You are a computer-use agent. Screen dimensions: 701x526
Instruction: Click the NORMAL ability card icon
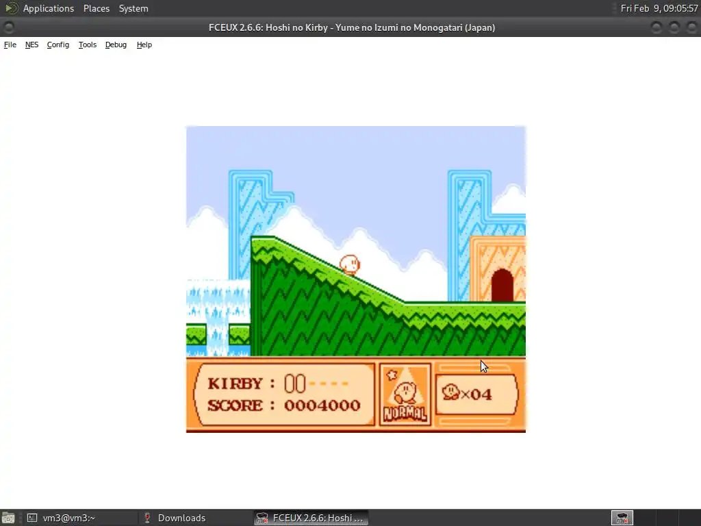click(x=405, y=394)
